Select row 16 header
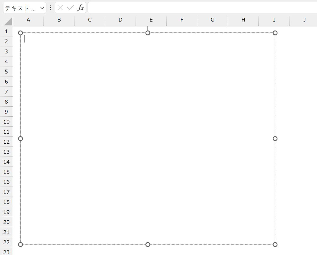This screenshot has height=255, width=317. pos(6,182)
